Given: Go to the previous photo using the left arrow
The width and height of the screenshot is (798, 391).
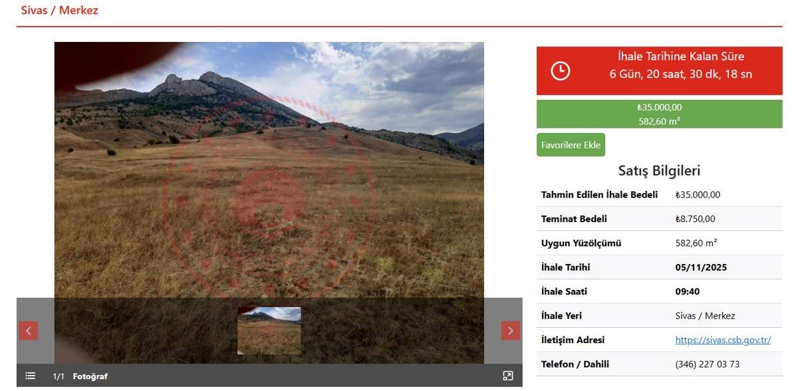Looking at the screenshot, I should pos(29,330).
